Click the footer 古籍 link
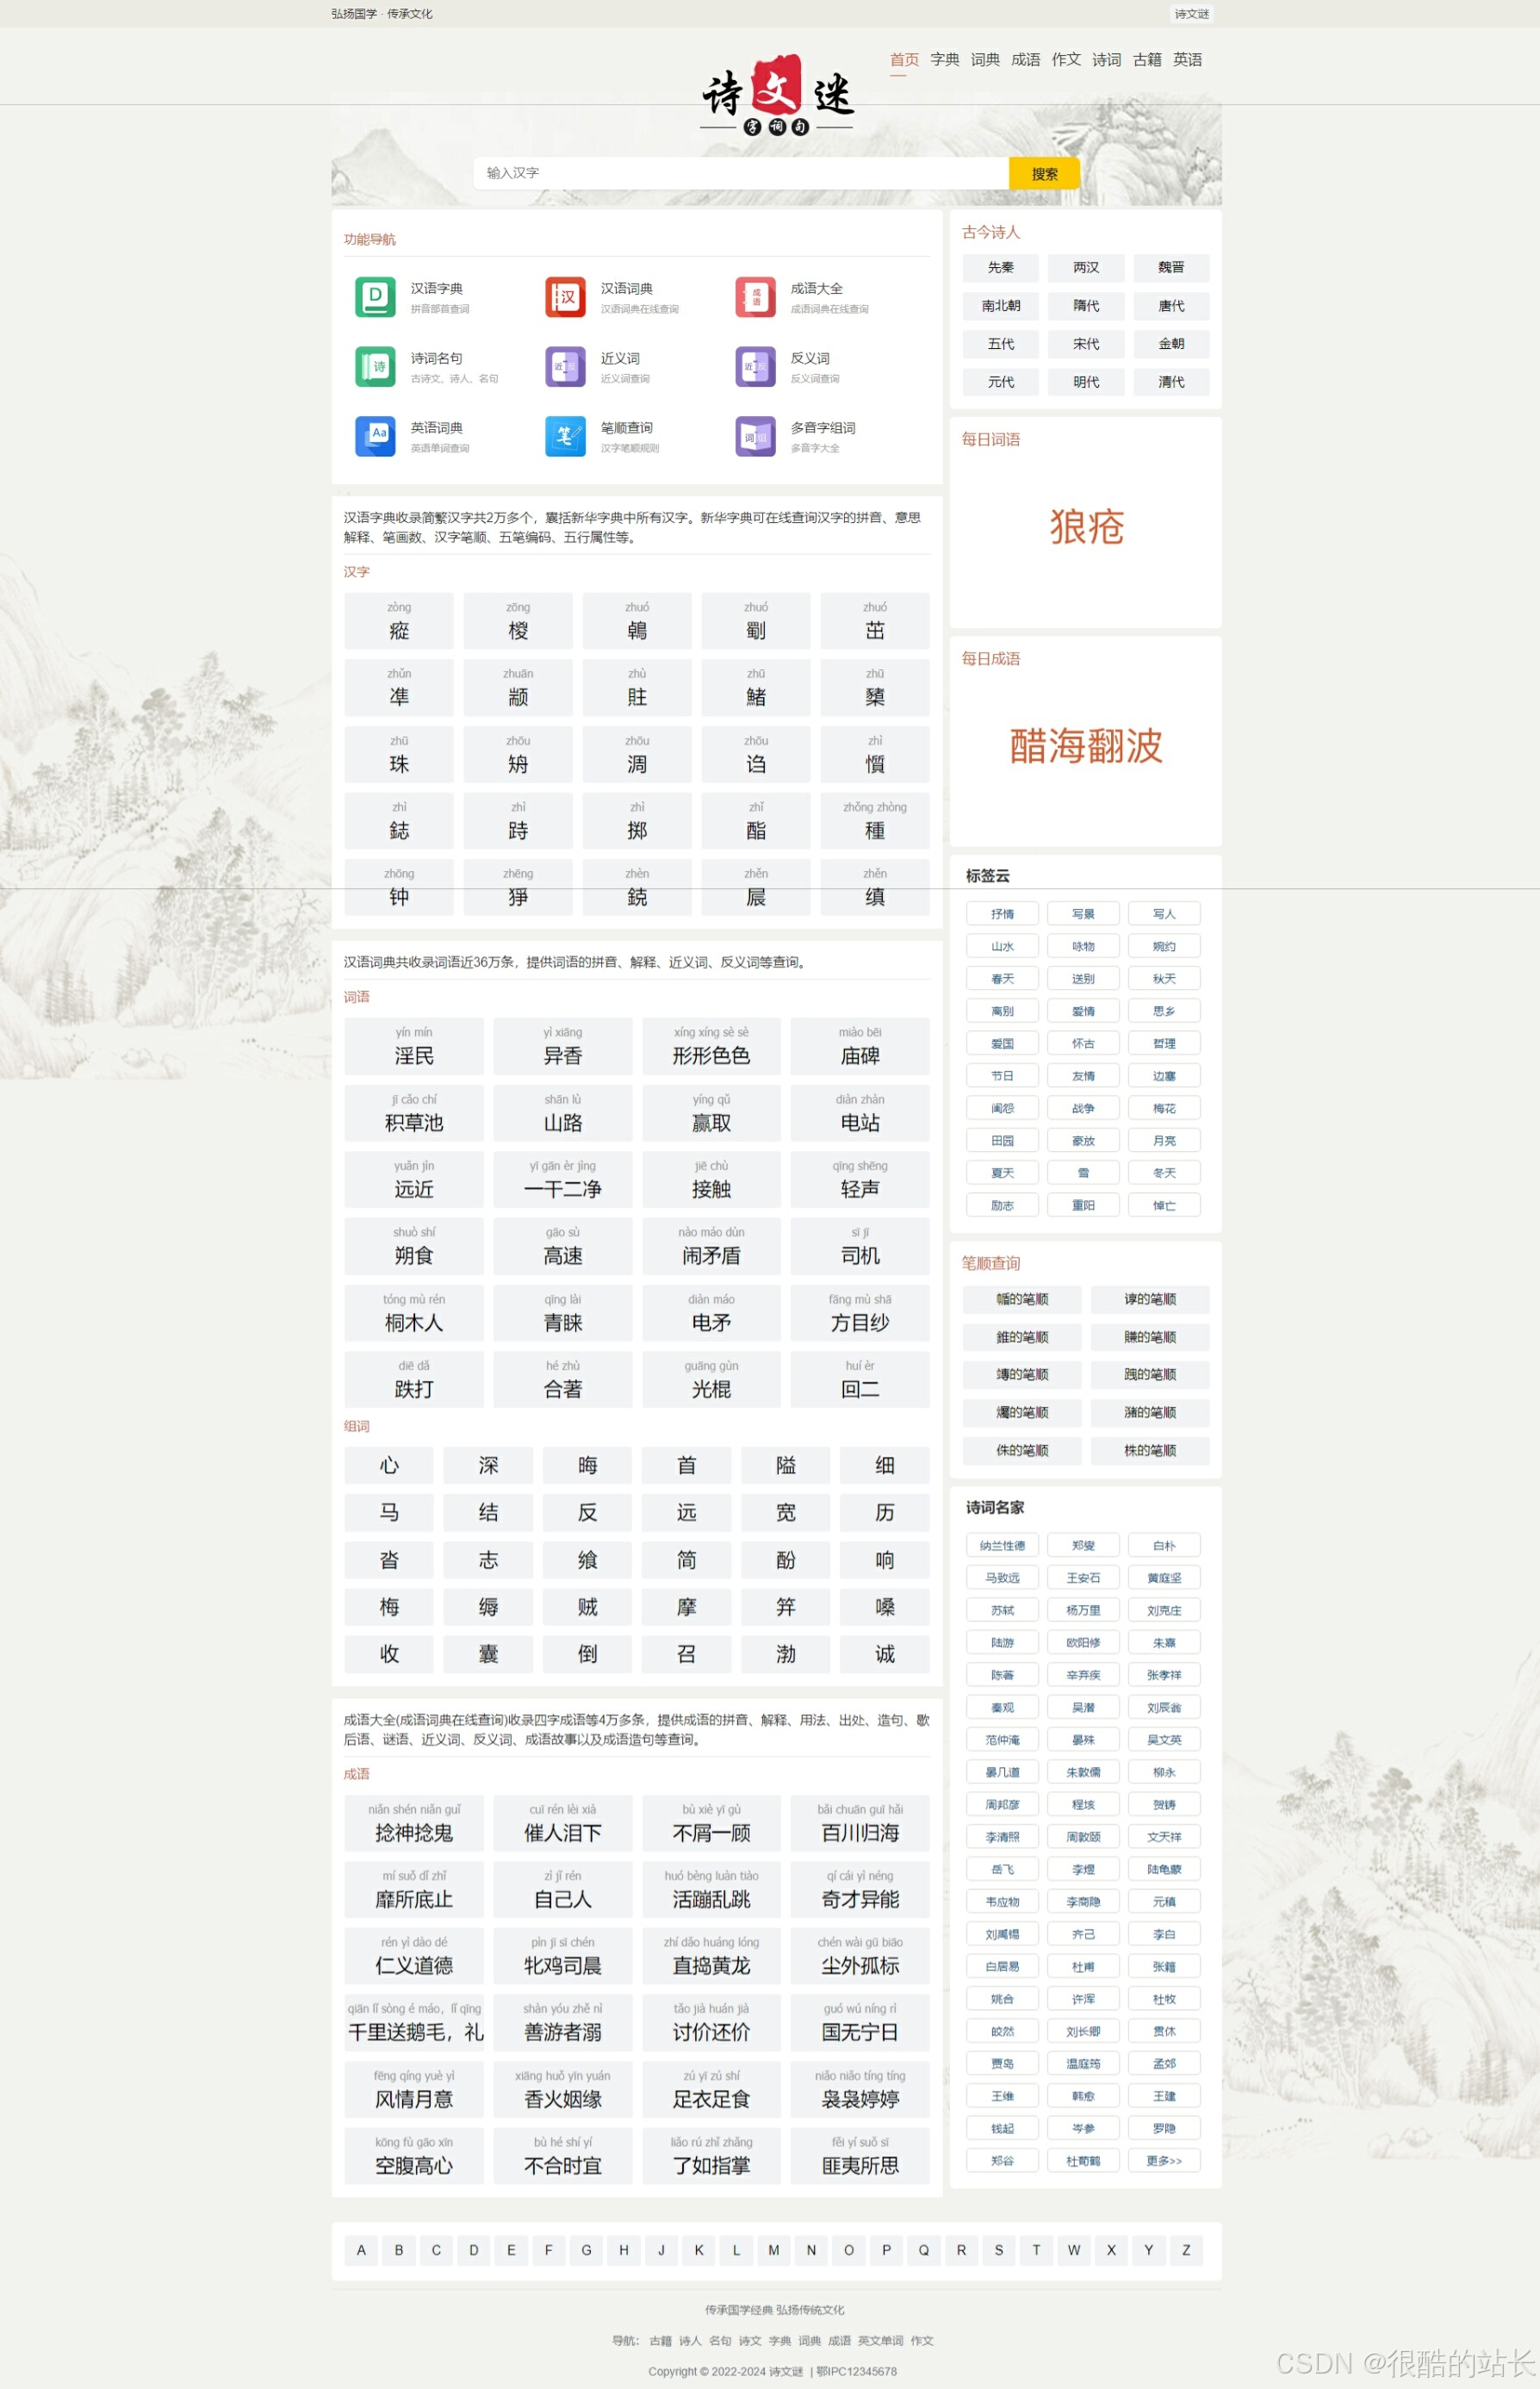Screen dimensions: 1540x2389 [x=661, y=2341]
